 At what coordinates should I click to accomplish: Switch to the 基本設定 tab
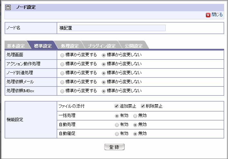click(16, 46)
